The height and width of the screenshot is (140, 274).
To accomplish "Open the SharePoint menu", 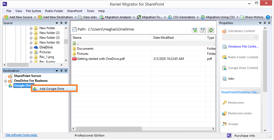I will point(75,11).
